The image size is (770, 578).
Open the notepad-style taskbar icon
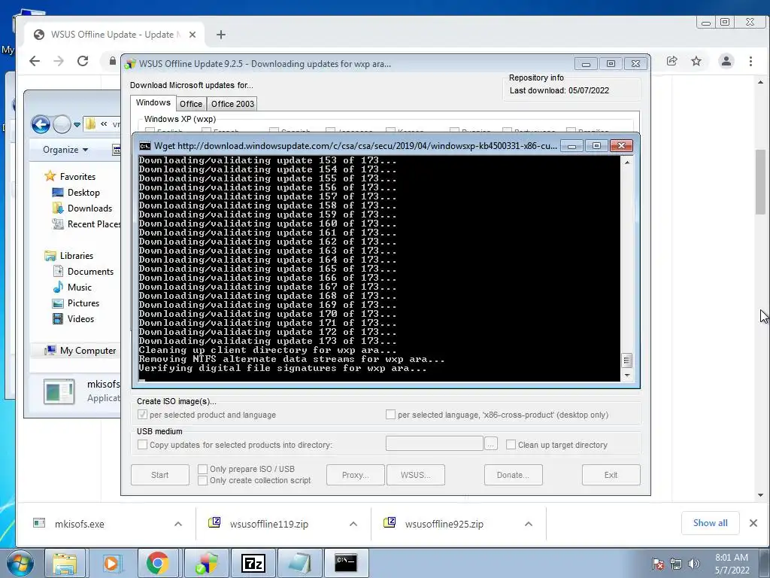click(299, 563)
